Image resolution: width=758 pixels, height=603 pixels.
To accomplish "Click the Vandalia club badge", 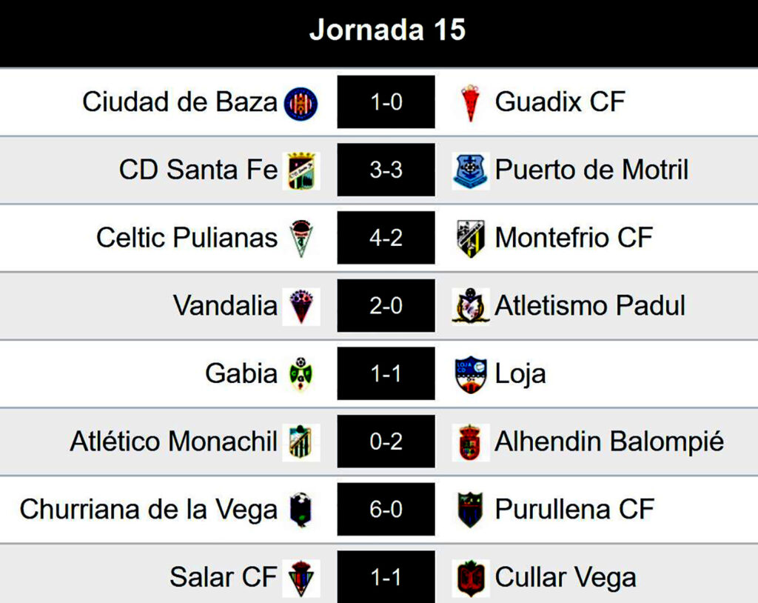I will coord(301,306).
